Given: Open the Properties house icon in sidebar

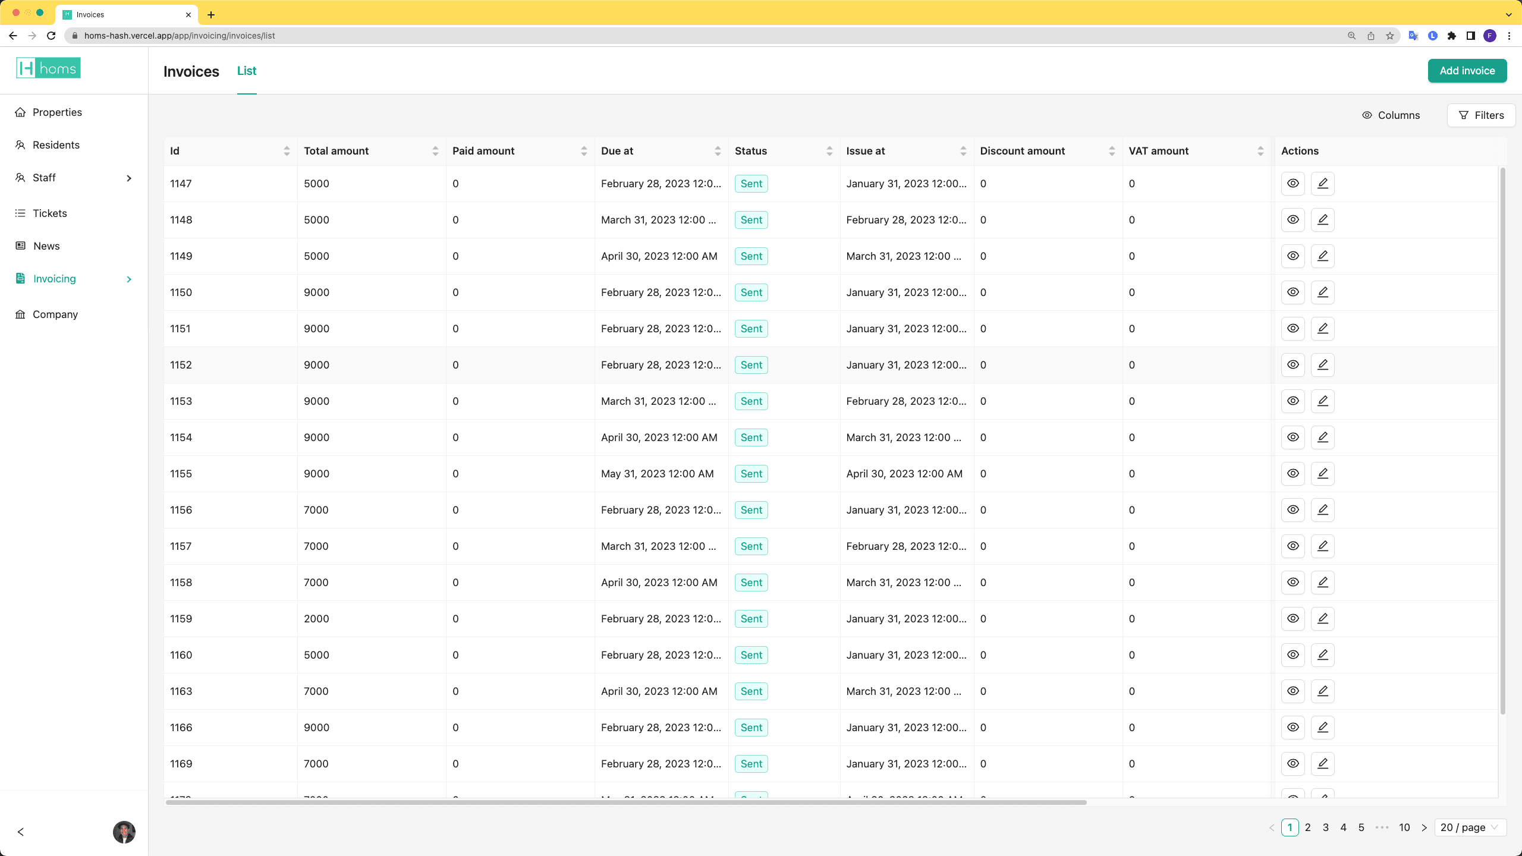Looking at the screenshot, I should (x=20, y=112).
